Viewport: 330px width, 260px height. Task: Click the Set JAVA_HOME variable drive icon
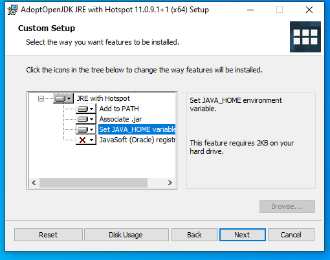click(x=83, y=129)
